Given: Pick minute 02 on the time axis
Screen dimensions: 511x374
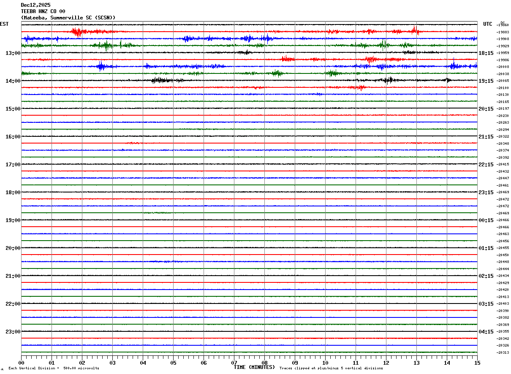Looking at the screenshot, I should coord(82,363).
